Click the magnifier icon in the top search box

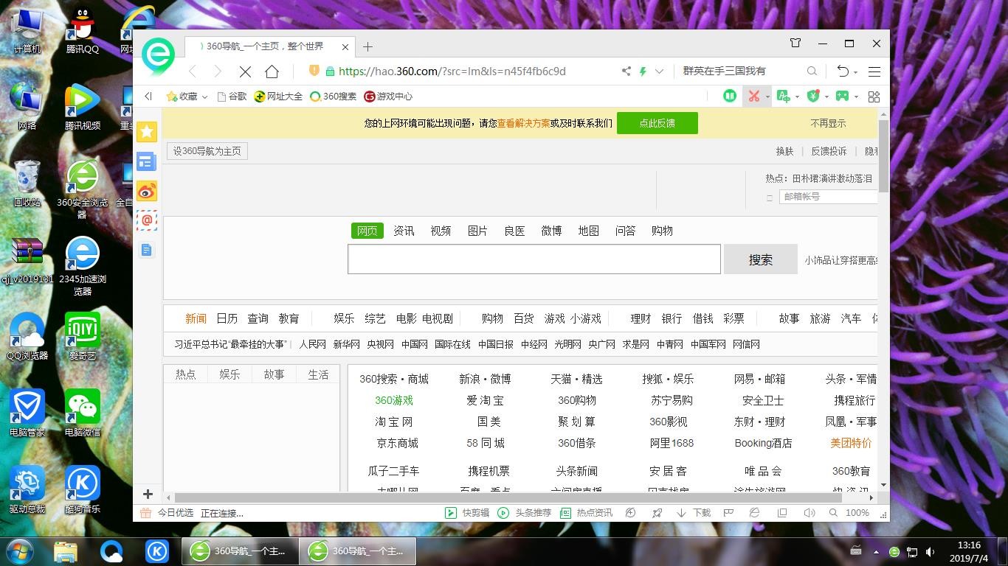812,71
